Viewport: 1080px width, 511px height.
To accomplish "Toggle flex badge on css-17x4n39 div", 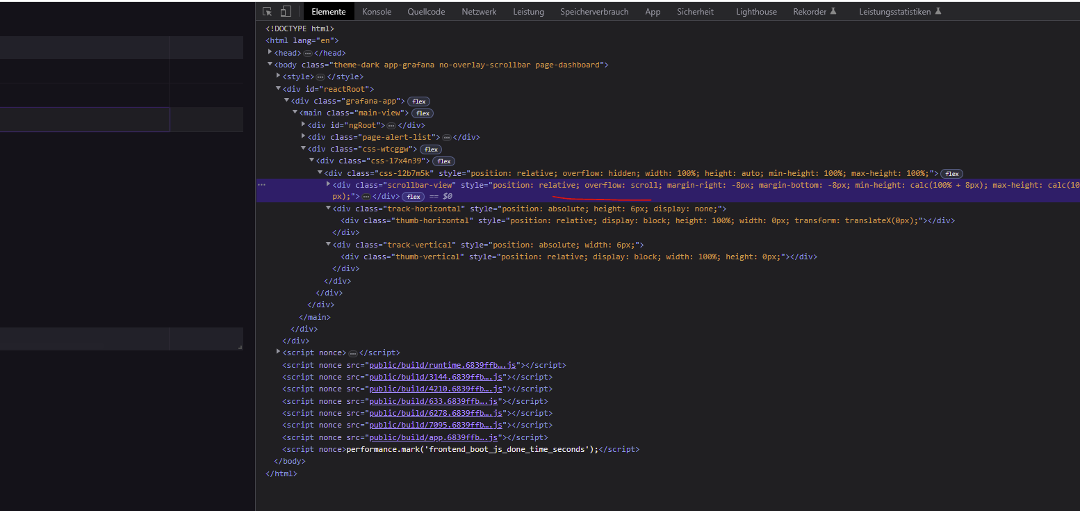I will (x=443, y=161).
